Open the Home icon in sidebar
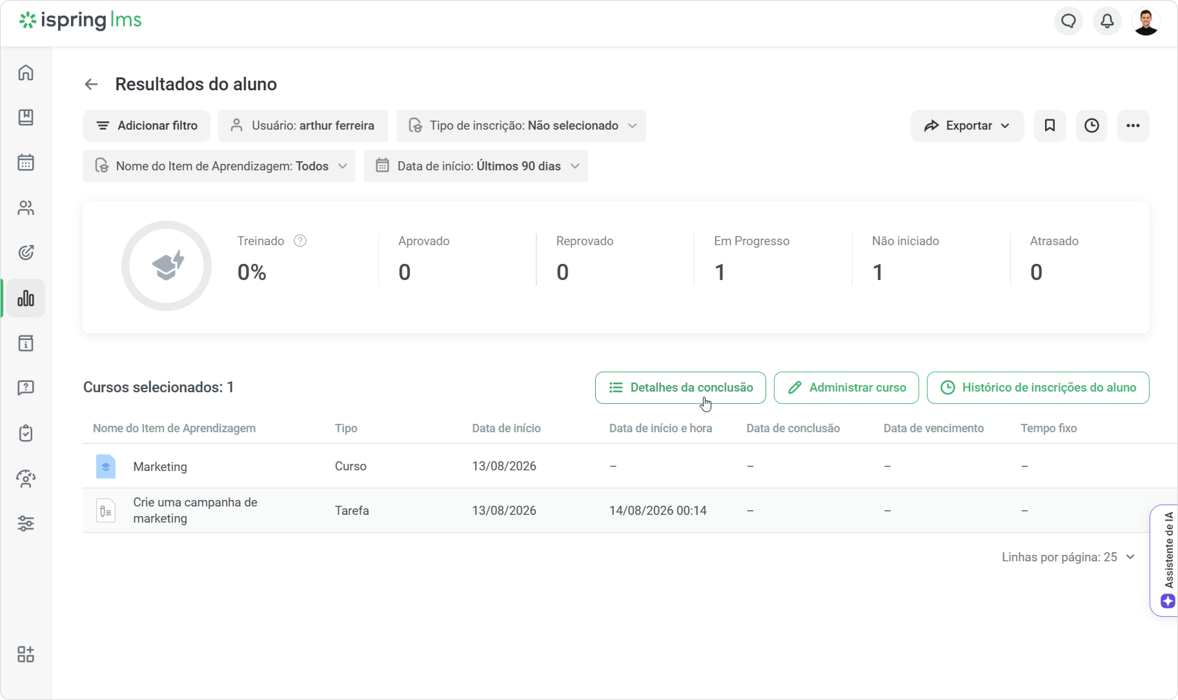This screenshot has height=700, width=1178. coord(25,73)
